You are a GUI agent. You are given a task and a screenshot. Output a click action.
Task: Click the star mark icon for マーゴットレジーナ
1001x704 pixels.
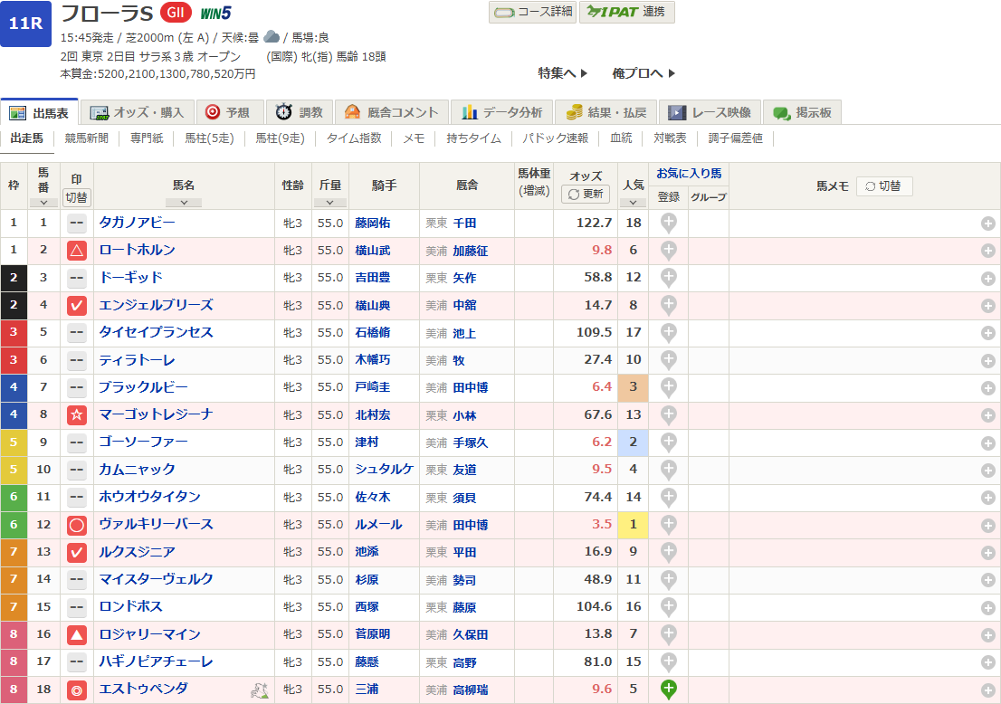pyautogui.click(x=77, y=415)
